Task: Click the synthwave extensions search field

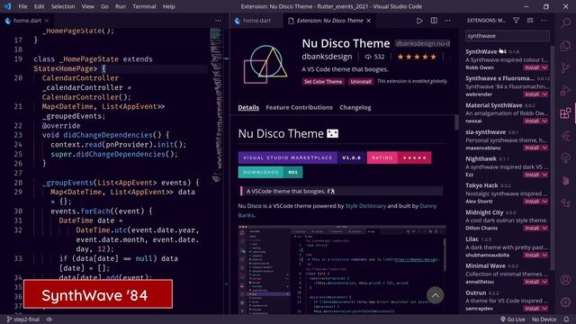Action: 508,36
